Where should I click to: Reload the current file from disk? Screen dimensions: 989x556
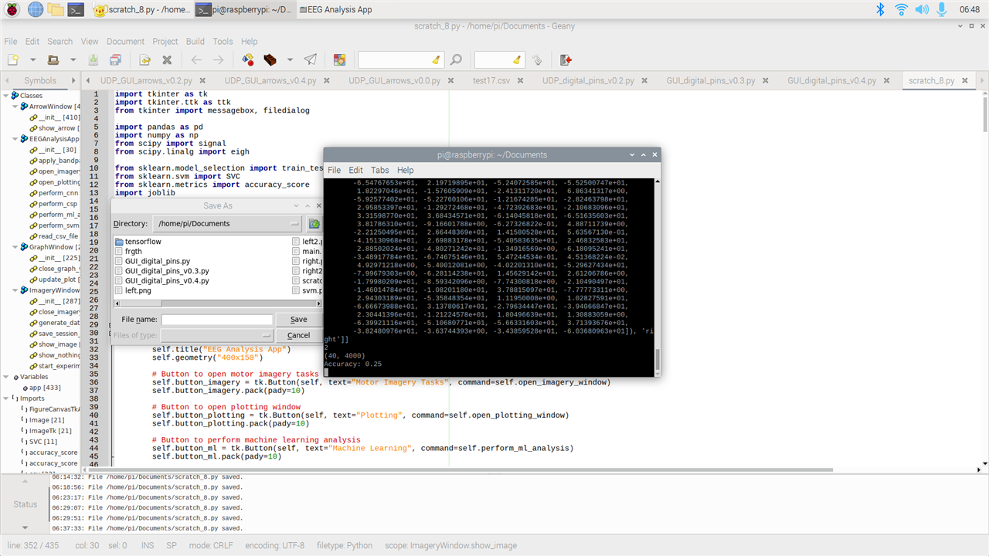click(144, 59)
